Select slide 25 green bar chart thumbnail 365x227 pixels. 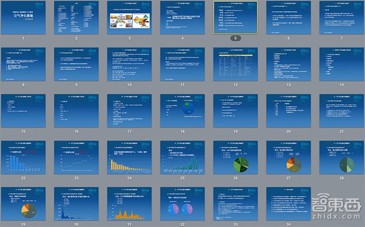point(182,157)
